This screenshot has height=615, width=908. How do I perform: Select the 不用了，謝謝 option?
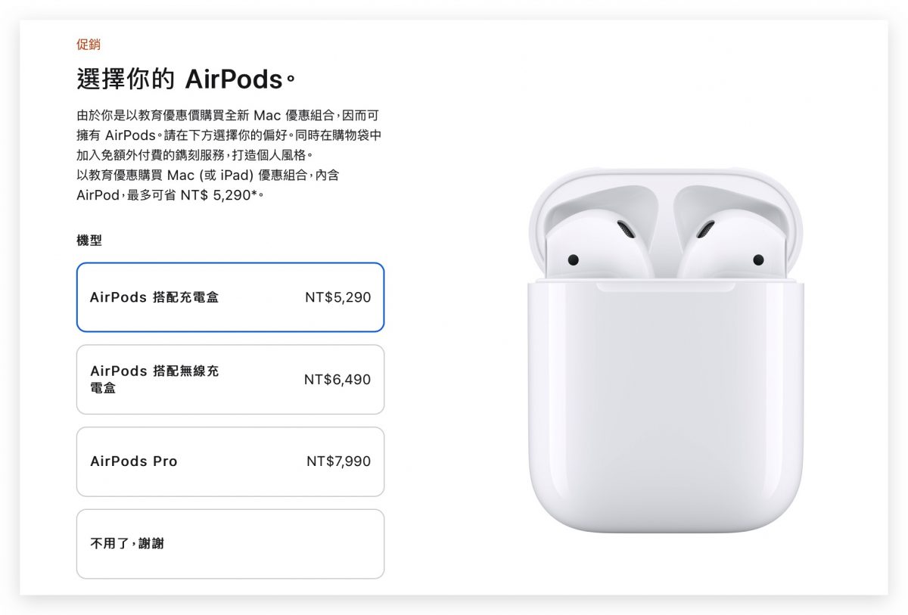click(229, 543)
